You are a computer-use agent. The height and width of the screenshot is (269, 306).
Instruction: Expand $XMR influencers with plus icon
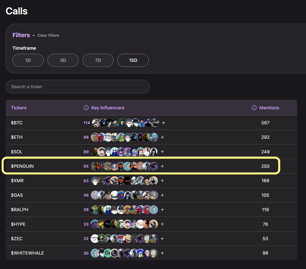(162, 181)
